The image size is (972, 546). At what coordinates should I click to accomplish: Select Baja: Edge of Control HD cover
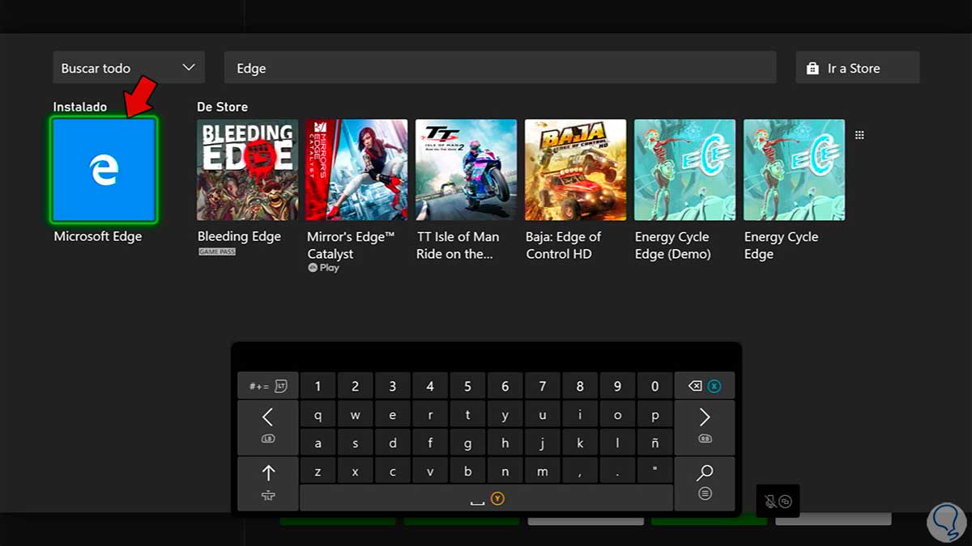coord(575,170)
